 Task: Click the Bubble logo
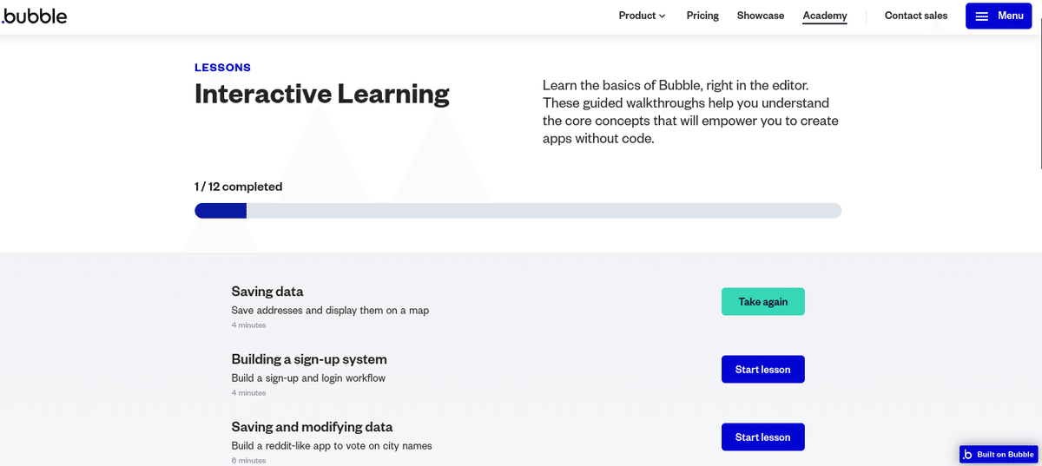[x=35, y=16]
